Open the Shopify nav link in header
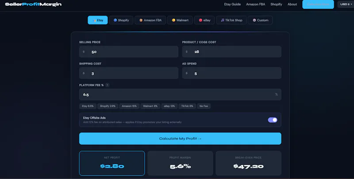This screenshot has height=179, width=354. click(276, 4)
